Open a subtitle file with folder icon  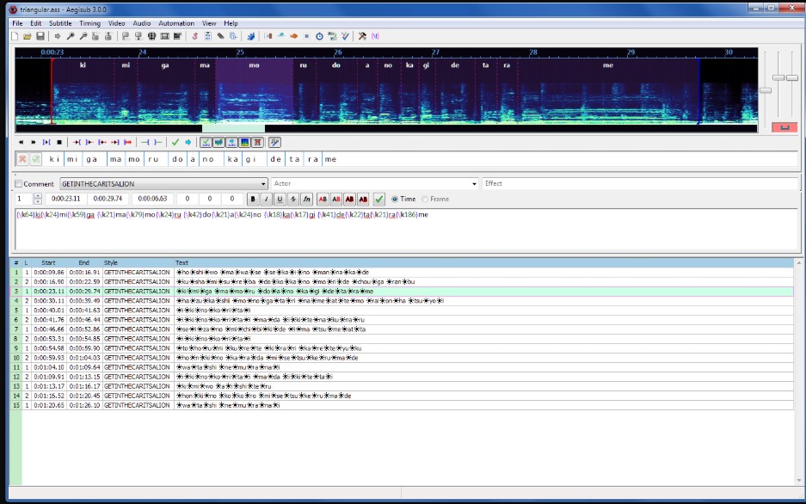point(27,36)
